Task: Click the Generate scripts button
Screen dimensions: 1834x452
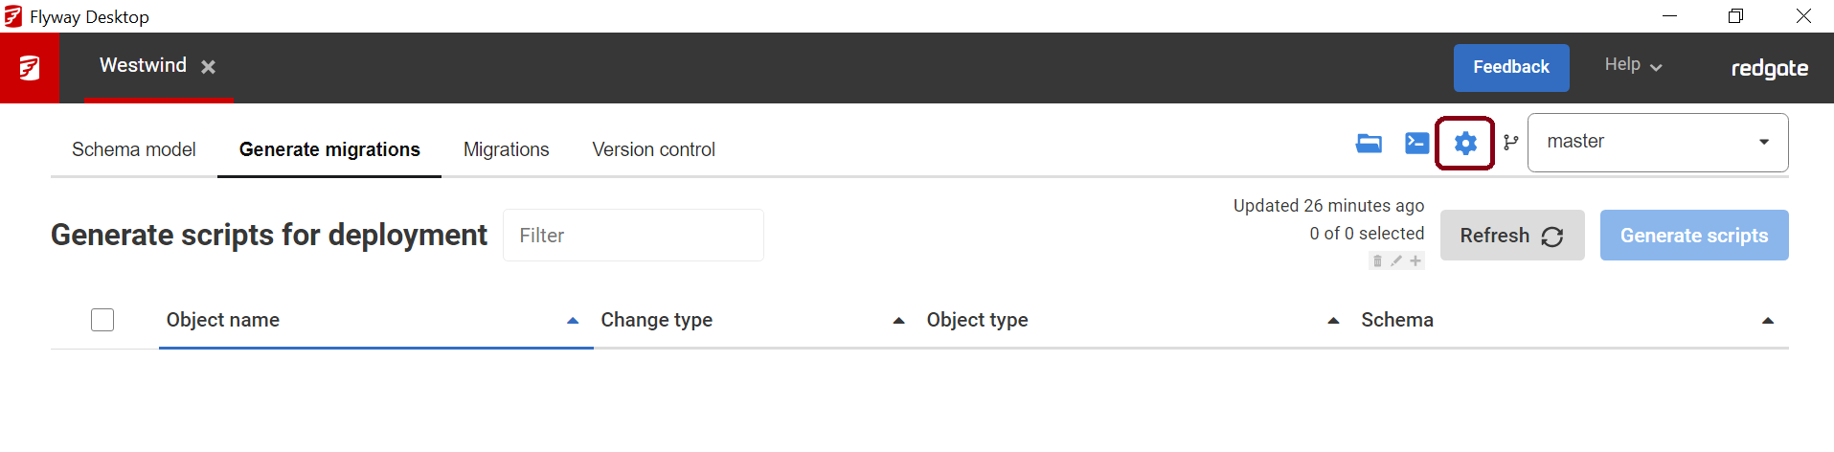Action: point(1693,236)
